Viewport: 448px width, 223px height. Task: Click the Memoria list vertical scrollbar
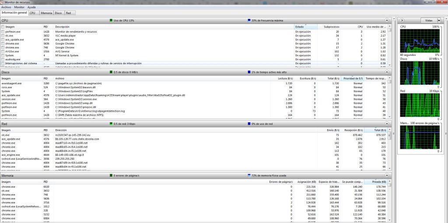pos(389,201)
